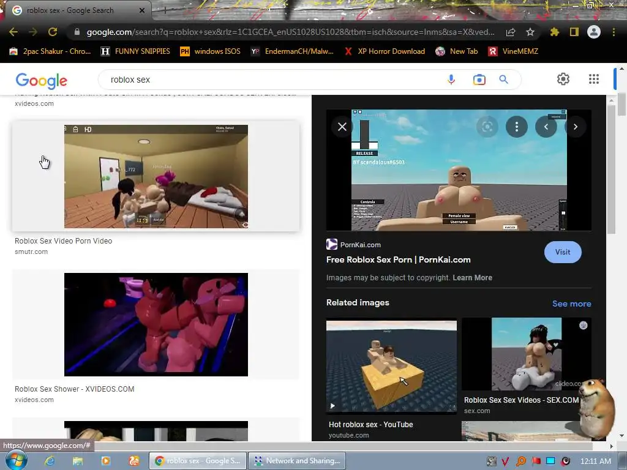Click See more related images

pyautogui.click(x=571, y=304)
